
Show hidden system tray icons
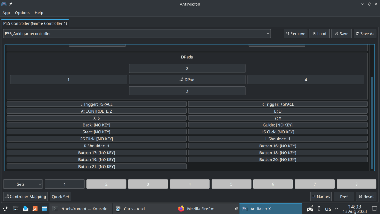[x=337, y=209]
